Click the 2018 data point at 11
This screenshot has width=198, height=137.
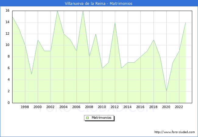154,40
